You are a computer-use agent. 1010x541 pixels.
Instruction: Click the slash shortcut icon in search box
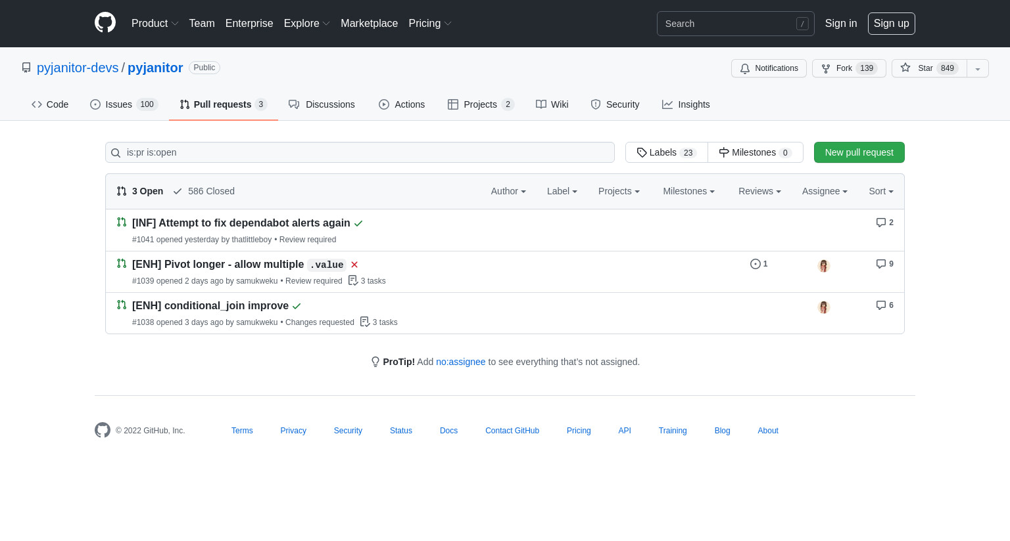coord(802,24)
